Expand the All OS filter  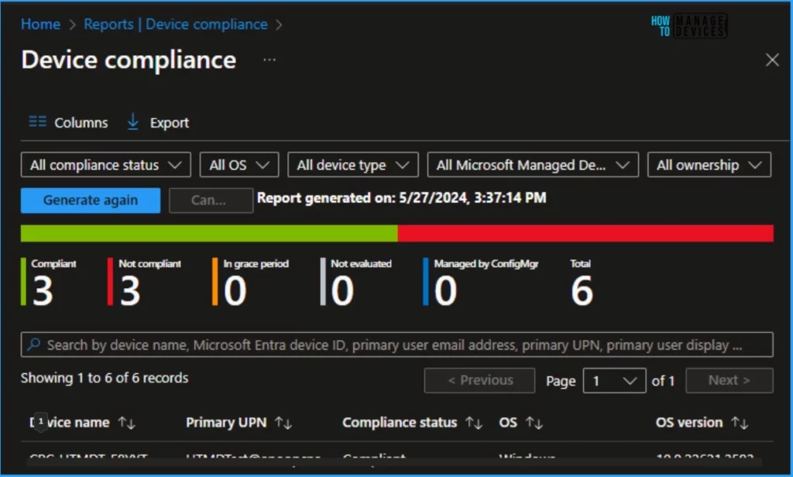[239, 165]
